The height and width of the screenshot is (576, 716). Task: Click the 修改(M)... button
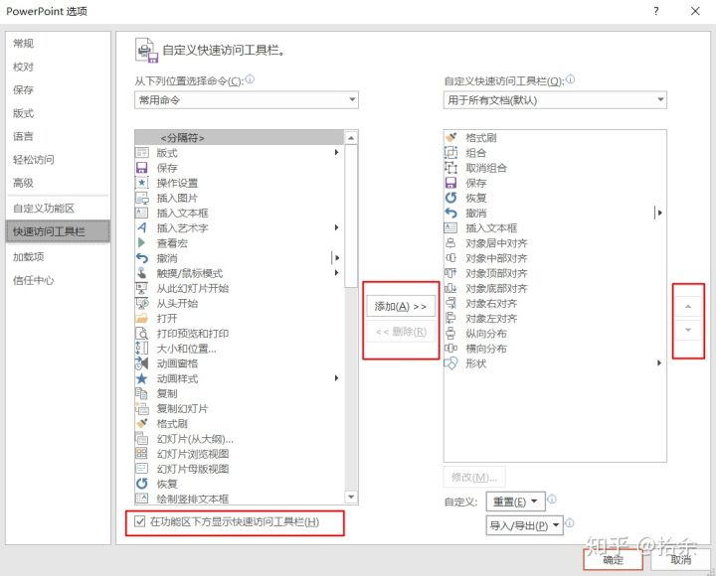[x=474, y=478]
